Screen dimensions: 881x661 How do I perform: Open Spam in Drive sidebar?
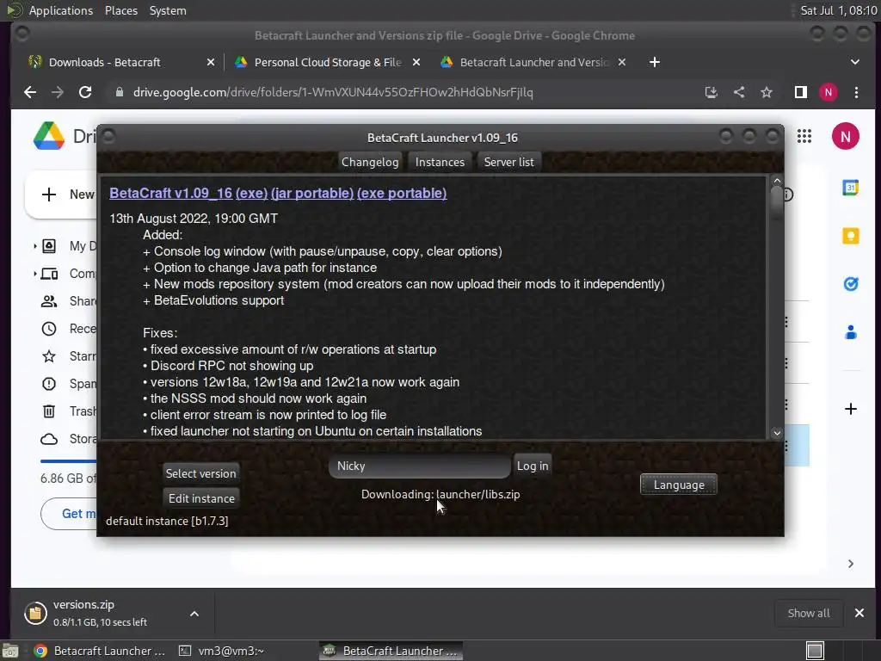67,384
